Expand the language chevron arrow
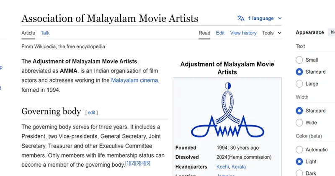 (x=280, y=18)
